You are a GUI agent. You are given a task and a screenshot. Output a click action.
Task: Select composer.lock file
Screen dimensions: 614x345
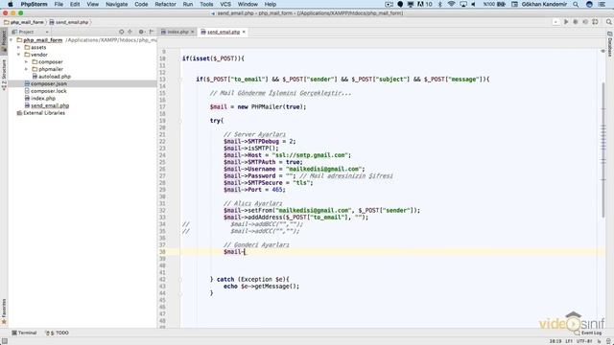pyautogui.click(x=45, y=91)
